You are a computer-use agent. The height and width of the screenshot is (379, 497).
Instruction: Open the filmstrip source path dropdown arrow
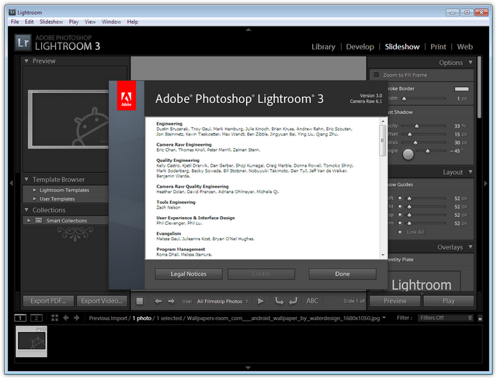click(x=384, y=318)
